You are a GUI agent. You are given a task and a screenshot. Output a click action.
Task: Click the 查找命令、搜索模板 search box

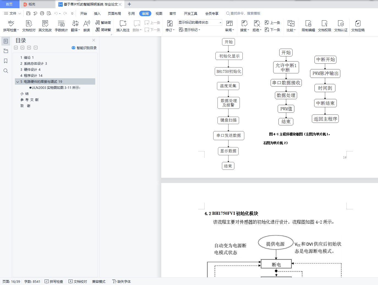point(243,13)
